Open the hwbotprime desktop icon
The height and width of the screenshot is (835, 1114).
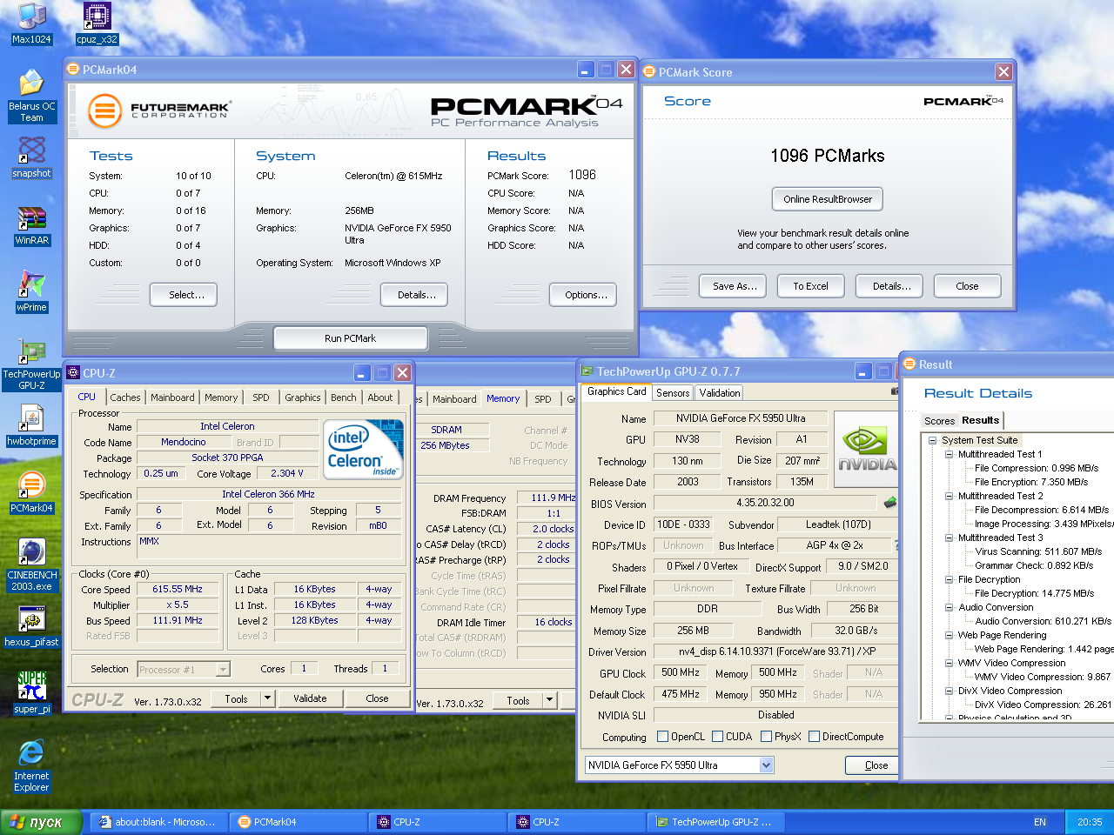coord(31,426)
